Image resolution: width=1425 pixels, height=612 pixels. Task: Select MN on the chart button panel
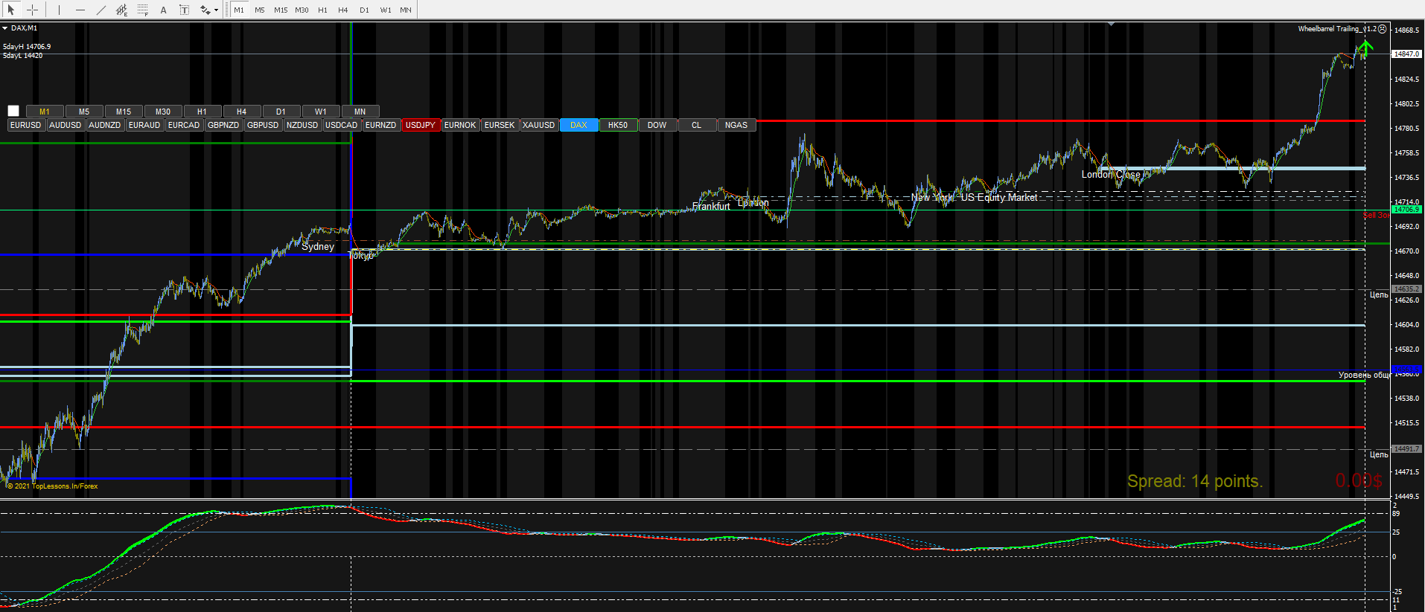pos(360,112)
